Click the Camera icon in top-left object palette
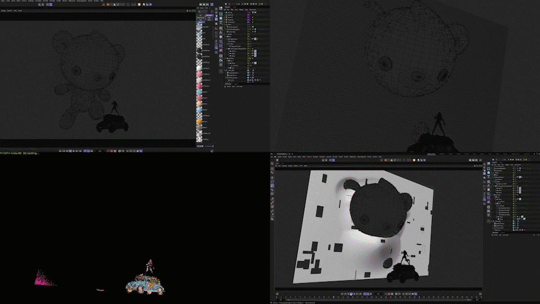This screenshot has height=304, width=540. (x=220, y=60)
